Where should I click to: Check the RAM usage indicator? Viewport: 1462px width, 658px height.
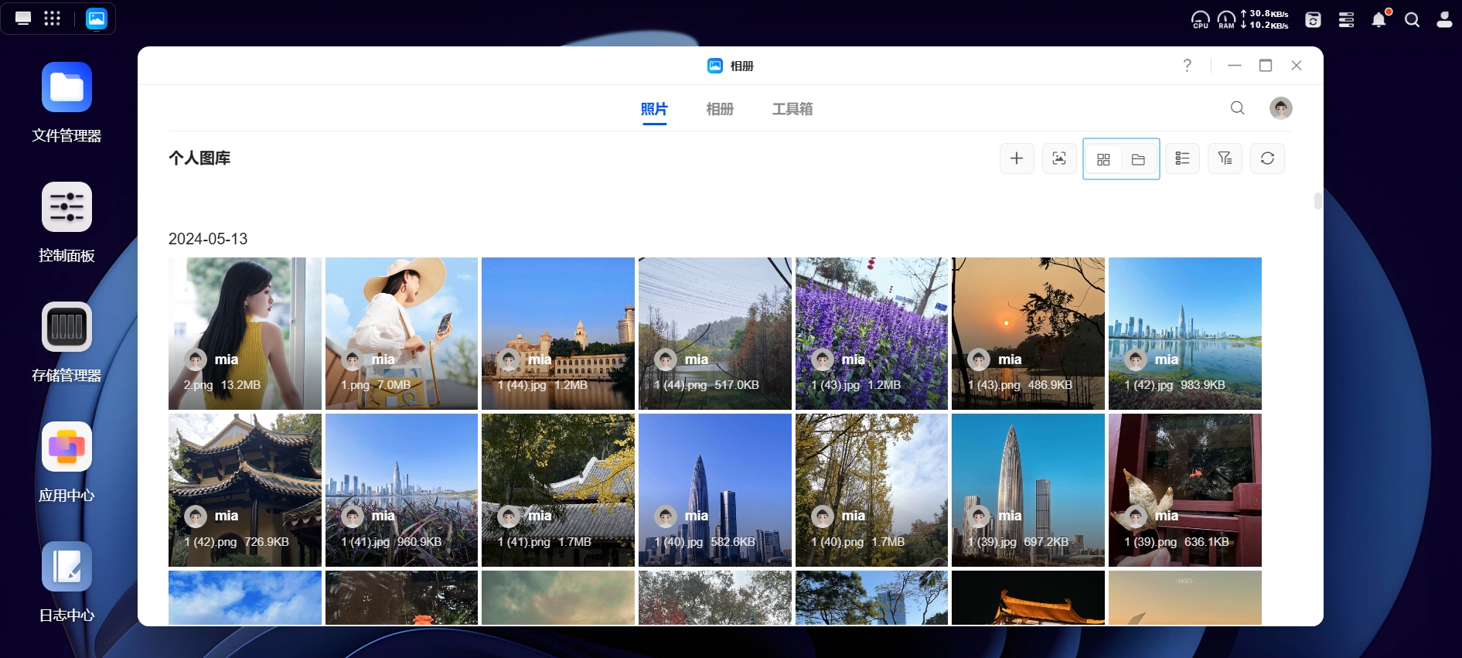pyautogui.click(x=1226, y=19)
